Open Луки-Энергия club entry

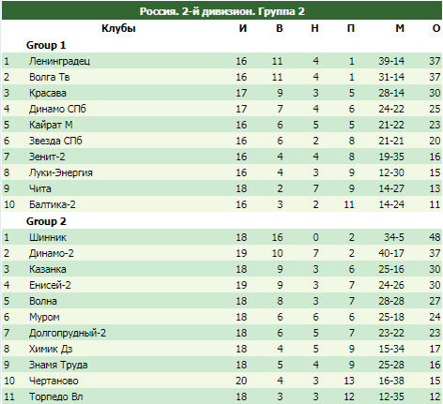tap(61, 172)
